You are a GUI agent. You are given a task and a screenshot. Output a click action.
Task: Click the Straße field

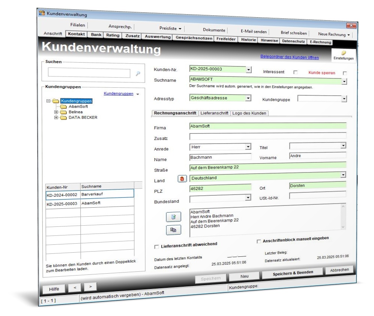[268, 166]
